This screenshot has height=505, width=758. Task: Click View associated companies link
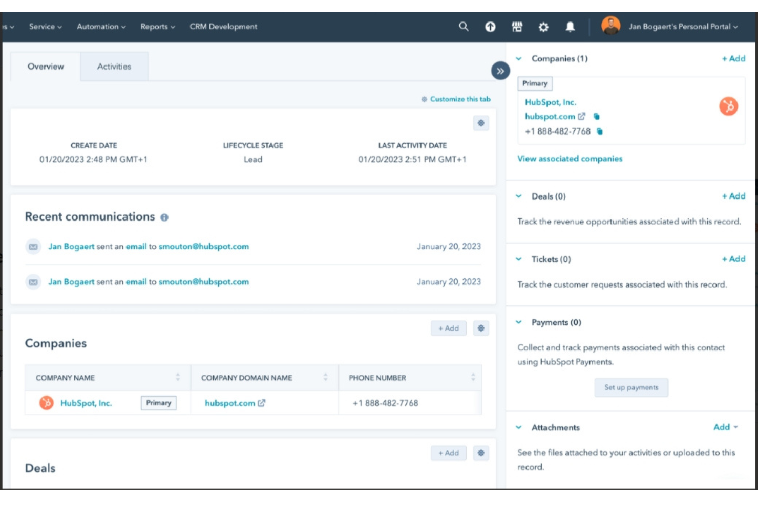pyautogui.click(x=570, y=159)
